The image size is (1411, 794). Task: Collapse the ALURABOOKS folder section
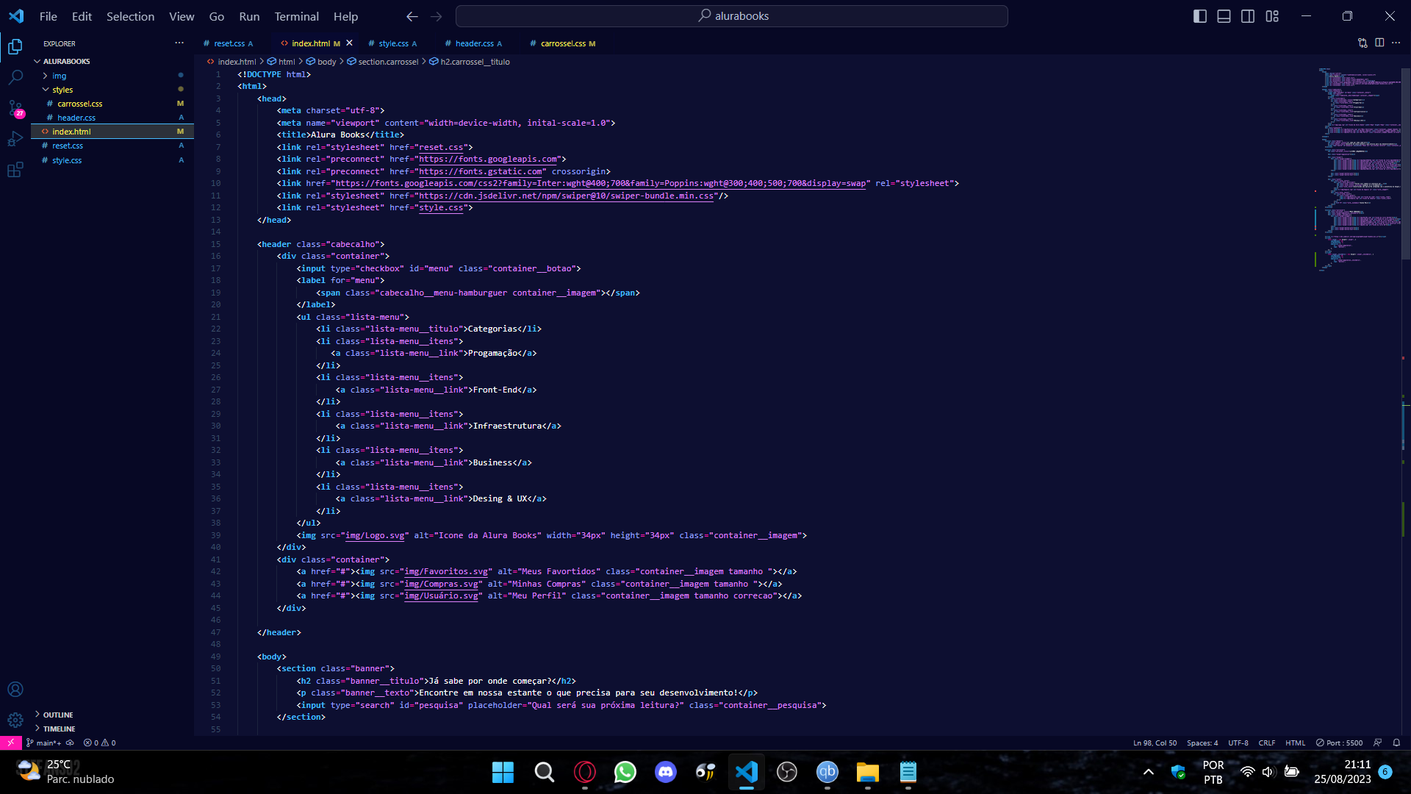pos(112,62)
